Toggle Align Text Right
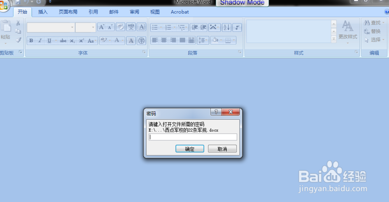Viewport: 389px width, 202px height. tap(173, 40)
